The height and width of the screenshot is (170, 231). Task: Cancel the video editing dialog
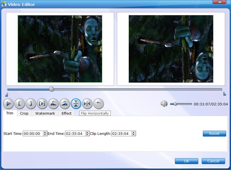pyautogui.click(x=213, y=161)
